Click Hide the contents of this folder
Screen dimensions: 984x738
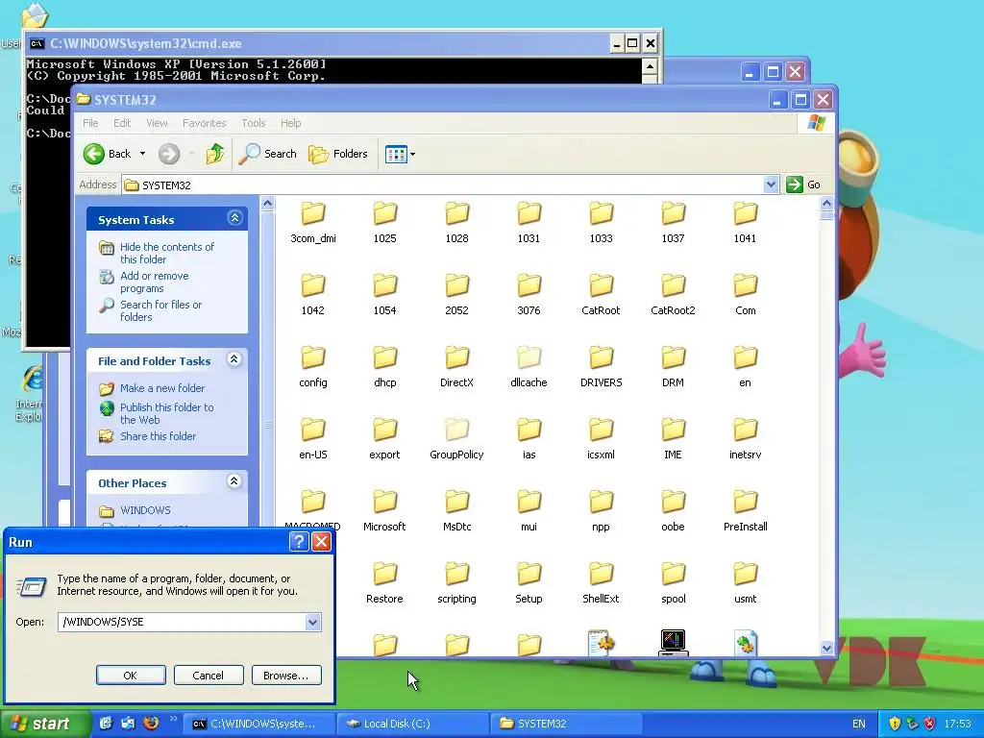tap(167, 253)
